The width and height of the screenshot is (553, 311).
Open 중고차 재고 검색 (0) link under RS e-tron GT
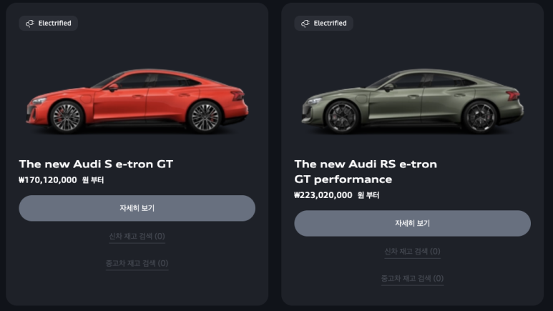click(412, 278)
